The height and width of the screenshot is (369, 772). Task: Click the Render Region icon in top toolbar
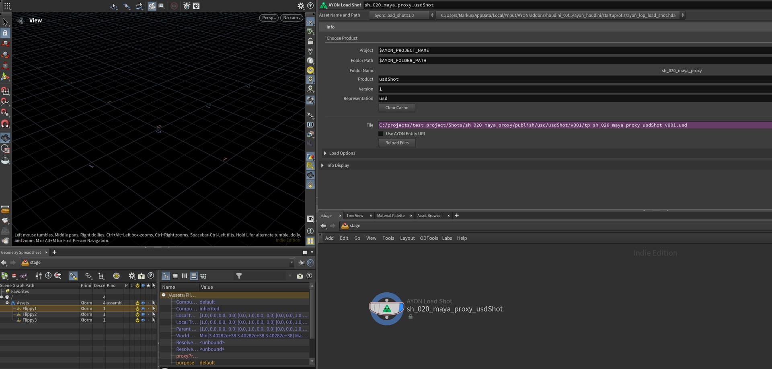click(x=161, y=6)
